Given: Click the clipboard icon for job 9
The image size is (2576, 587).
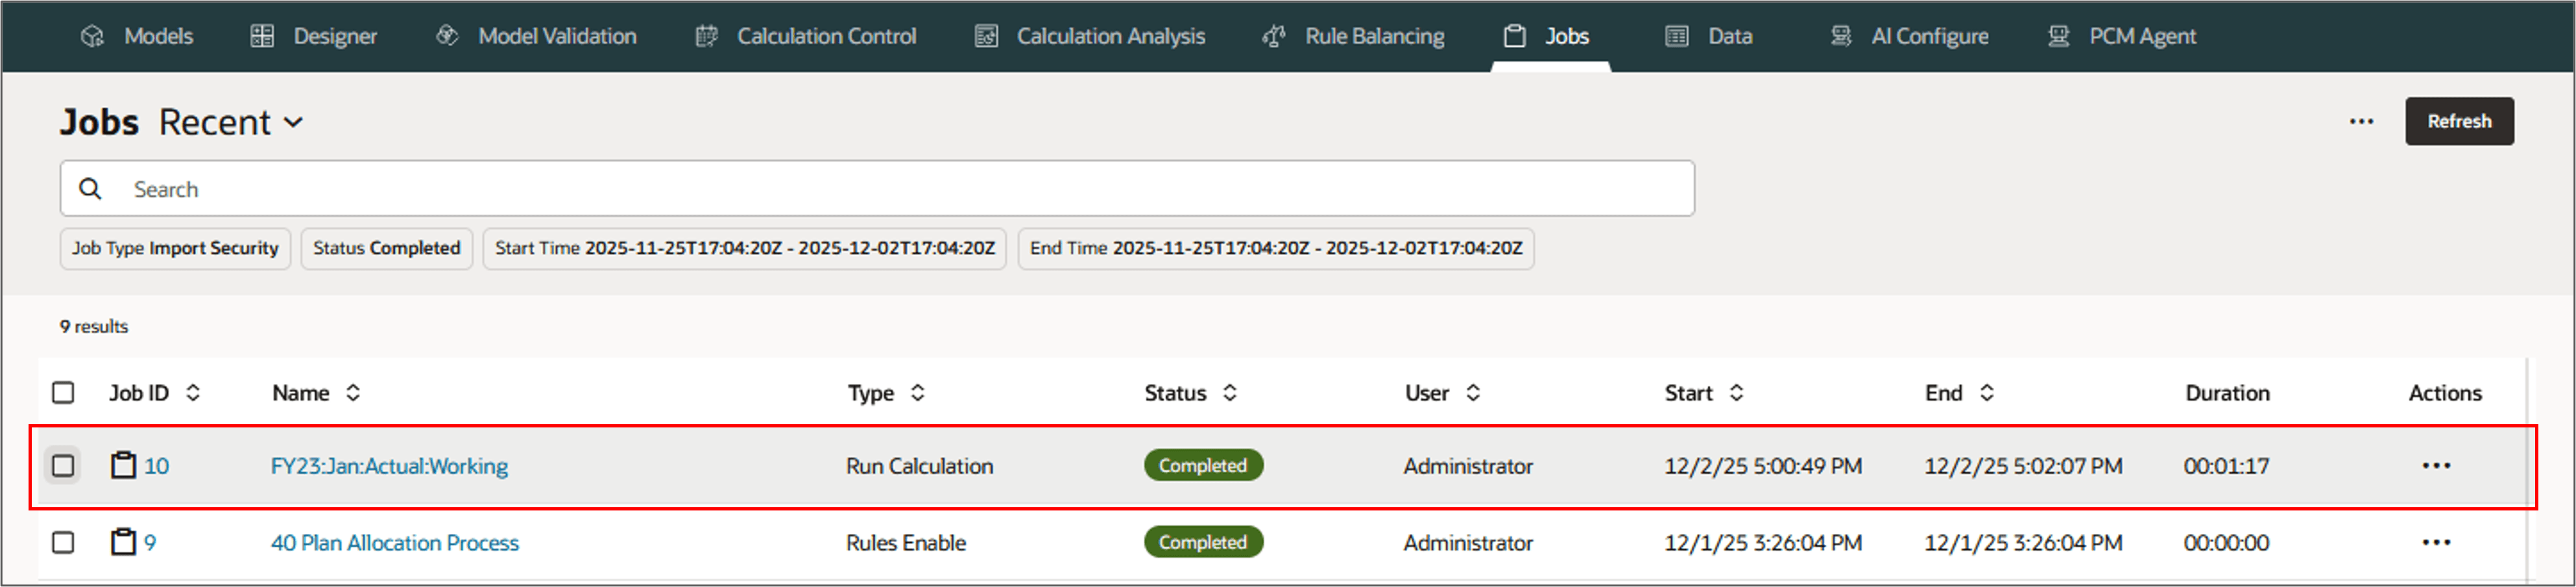Looking at the screenshot, I should tap(123, 542).
